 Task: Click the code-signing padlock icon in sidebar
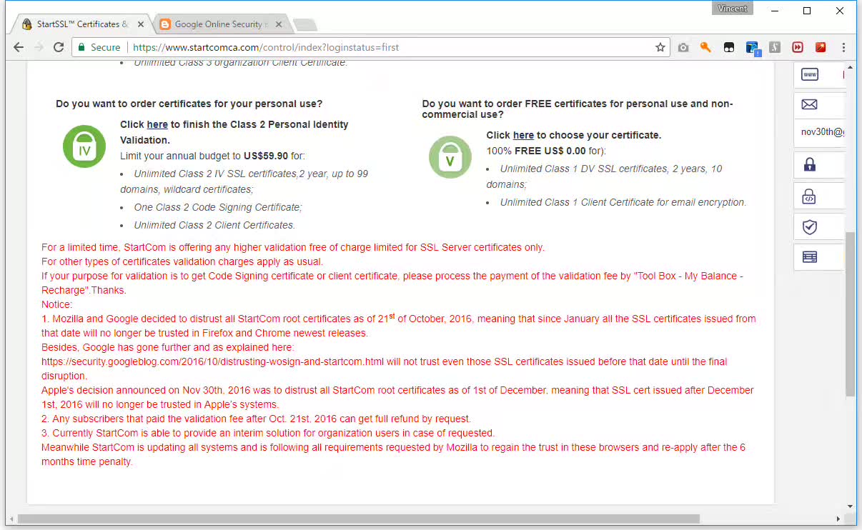810,196
